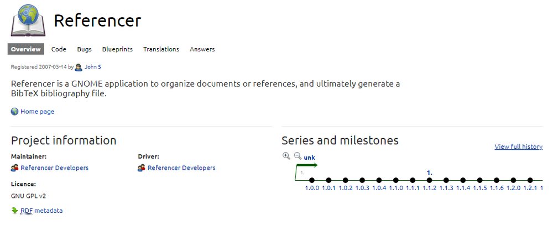Screen dimensions: 553x230
Task: Download the RDF metadata link
Action: click(41, 211)
